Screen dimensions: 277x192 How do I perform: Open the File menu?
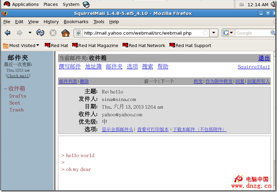(x=7, y=22)
